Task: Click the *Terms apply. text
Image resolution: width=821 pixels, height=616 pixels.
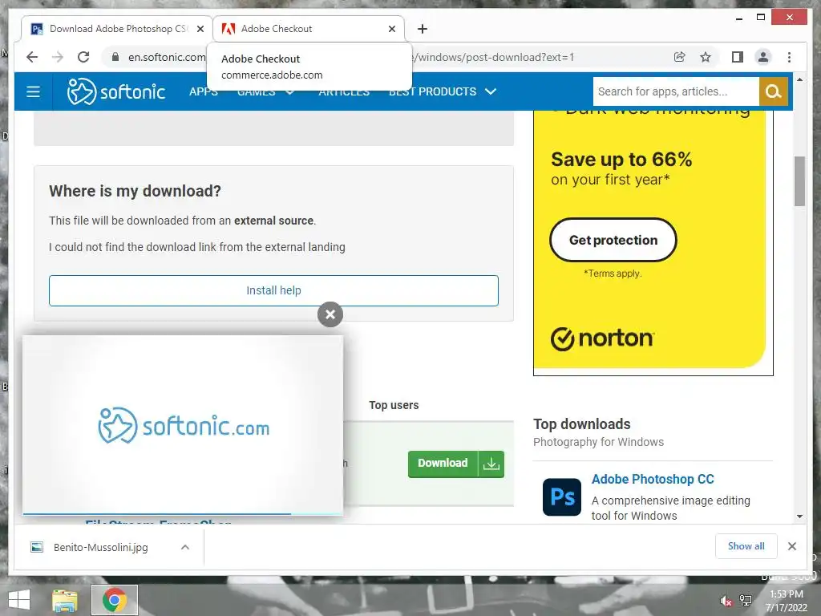Action: pos(613,274)
